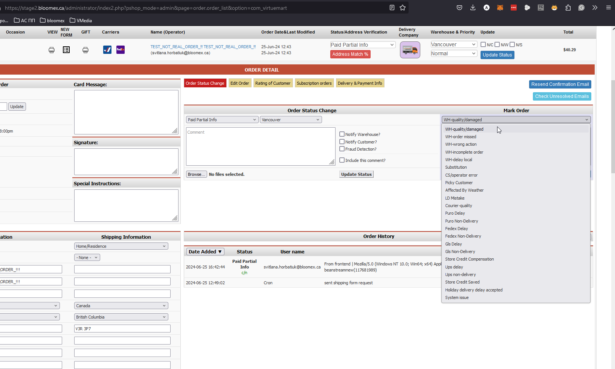Open the NEW FORM list icon
This screenshot has height=369, width=615.
point(66,50)
